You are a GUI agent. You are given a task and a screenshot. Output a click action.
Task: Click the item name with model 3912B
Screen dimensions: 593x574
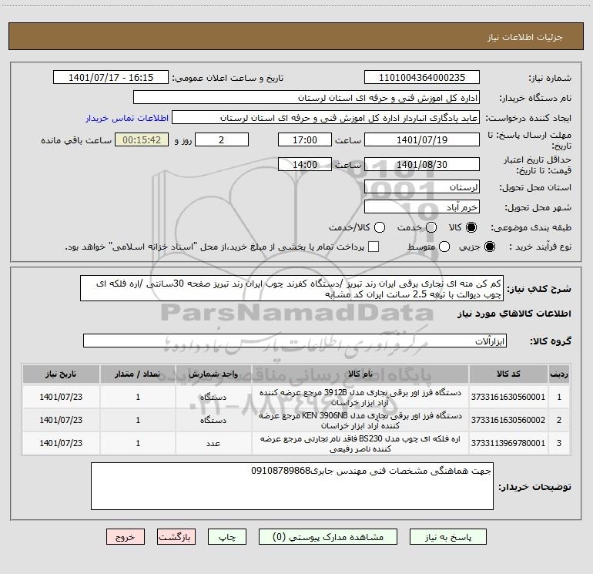(x=360, y=398)
